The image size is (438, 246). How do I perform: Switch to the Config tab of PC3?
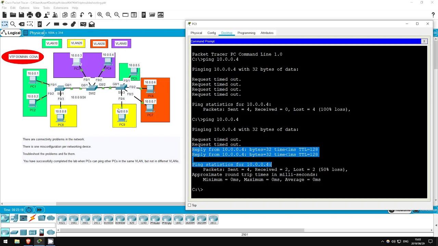[x=211, y=33]
